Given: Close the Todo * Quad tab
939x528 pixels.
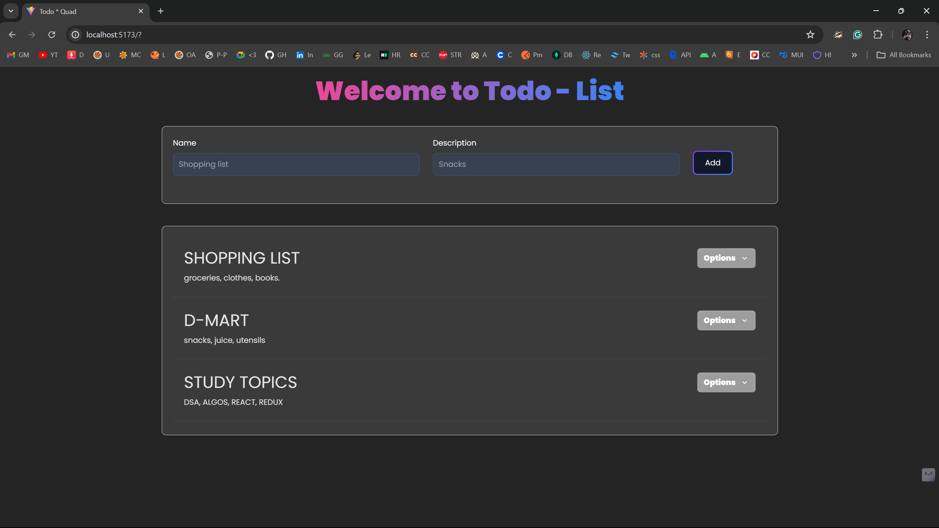Looking at the screenshot, I should tap(141, 11).
